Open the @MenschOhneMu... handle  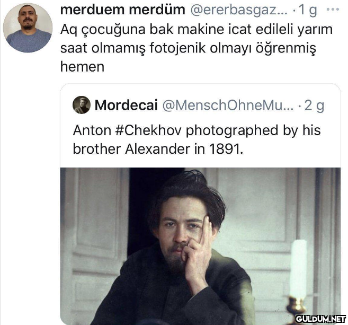228,106
